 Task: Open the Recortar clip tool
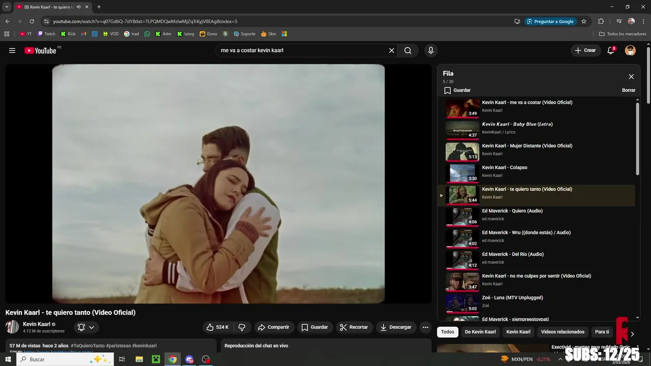[354, 327]
